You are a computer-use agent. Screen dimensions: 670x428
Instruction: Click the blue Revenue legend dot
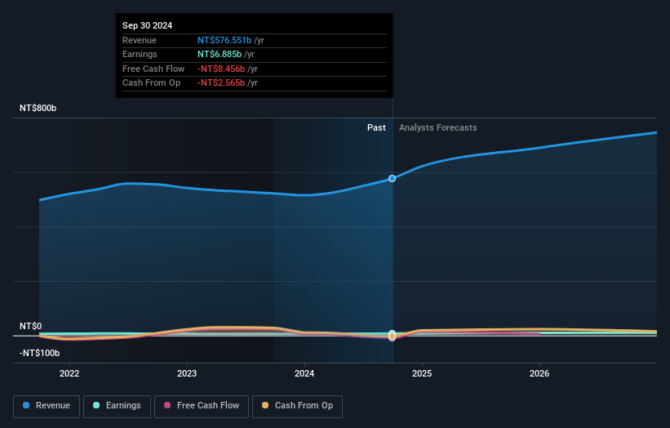(26, 405)
